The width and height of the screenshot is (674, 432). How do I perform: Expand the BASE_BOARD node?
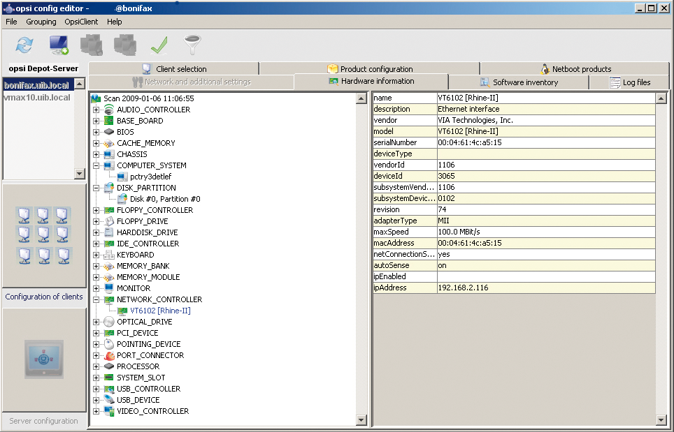[96, 121]
